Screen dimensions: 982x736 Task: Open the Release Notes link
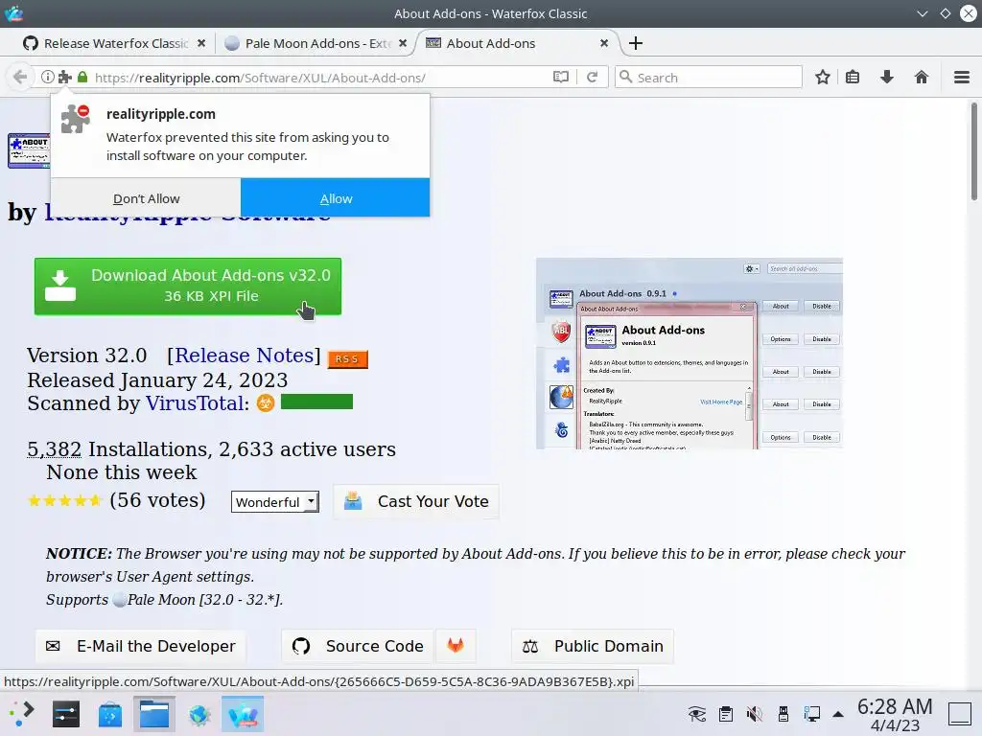[x=245, y=356]
